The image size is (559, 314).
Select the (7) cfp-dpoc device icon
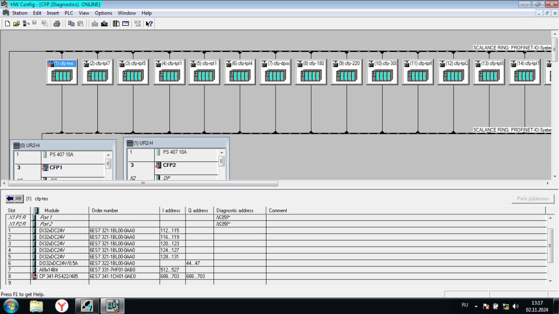tap(275, 72)
